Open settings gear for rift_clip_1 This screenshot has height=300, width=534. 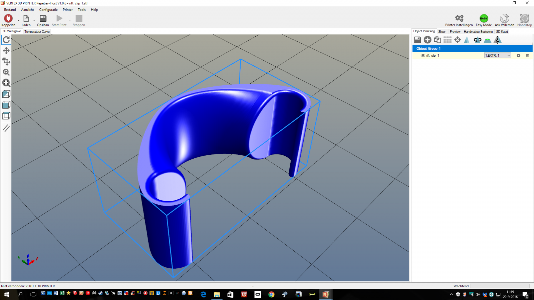pyautogui.click(x=518, y=56)
